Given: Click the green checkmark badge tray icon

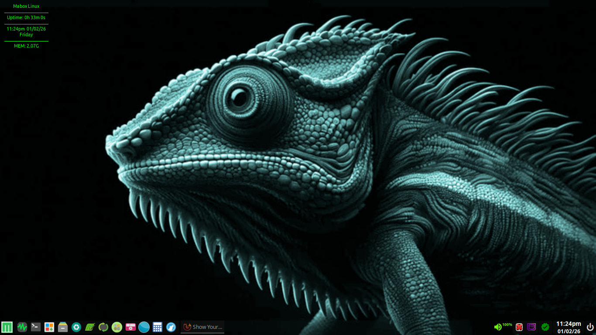Looking at the screenshot, I should pyautogui.click(x=545, y=327).
